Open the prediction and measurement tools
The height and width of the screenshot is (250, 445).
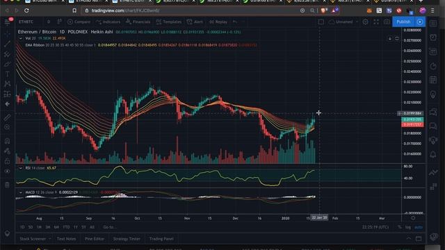pyautogui.click(x=8, y=94)
